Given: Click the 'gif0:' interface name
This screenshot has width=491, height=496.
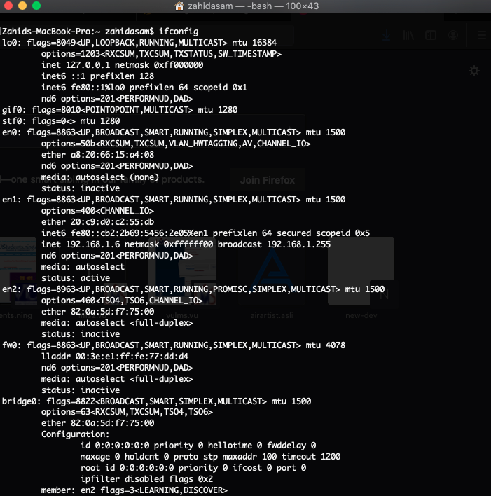Looking at the screenshot, I should [14, 110].
